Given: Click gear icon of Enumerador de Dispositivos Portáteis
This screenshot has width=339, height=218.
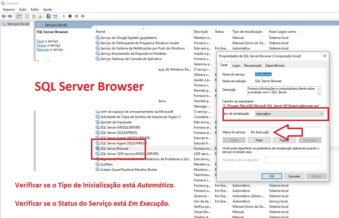Looking at the screenshot, I should (97, 54).
